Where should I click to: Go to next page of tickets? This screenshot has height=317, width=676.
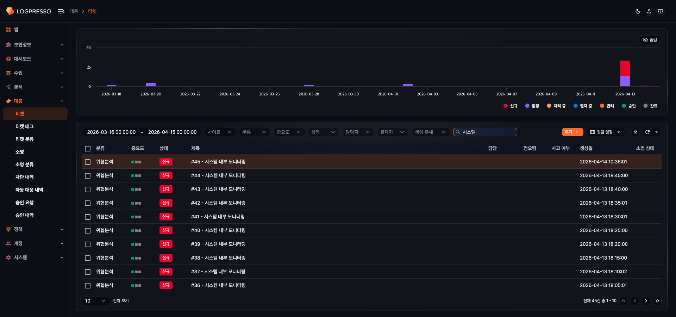tap(646, 301)
